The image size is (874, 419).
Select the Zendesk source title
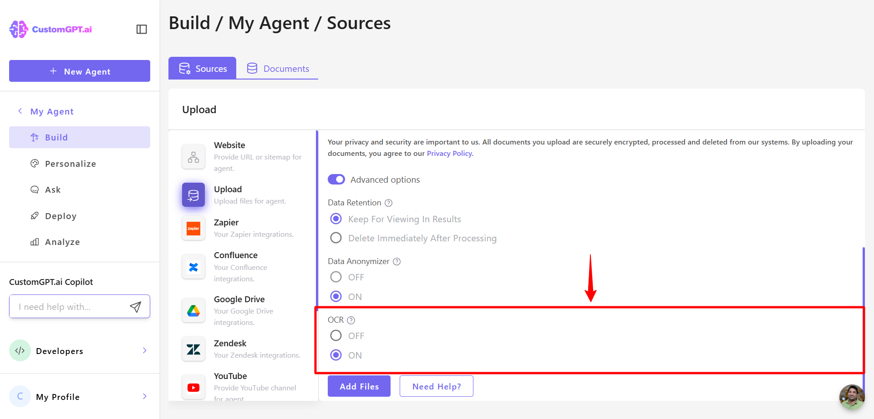(230, 343)
